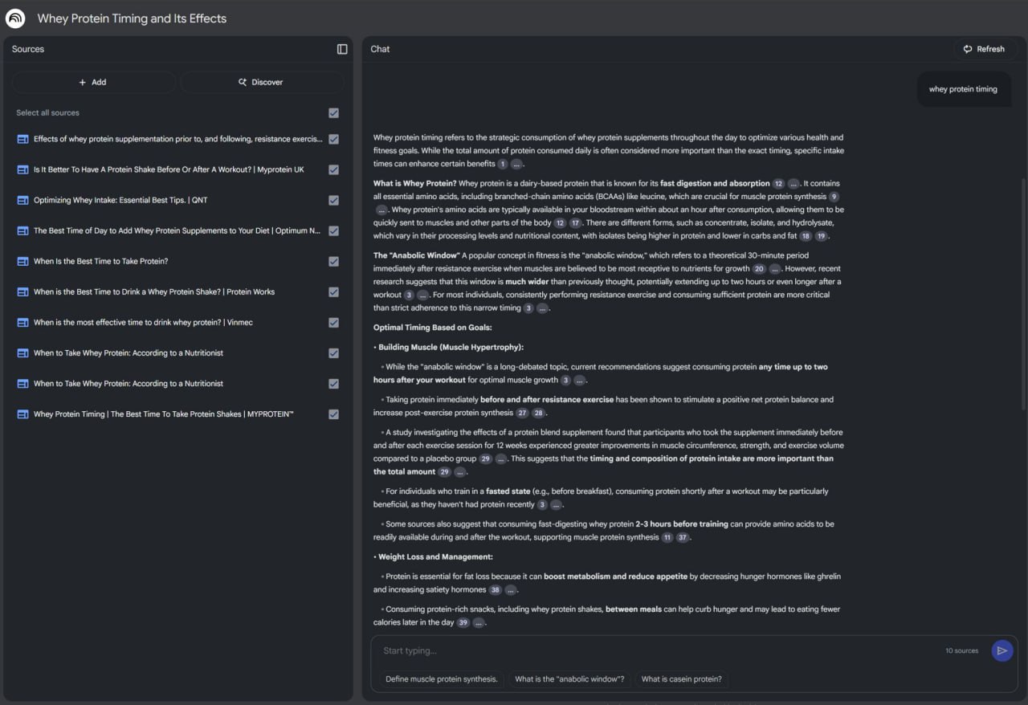Screen dimensions: 1028x705
Task: Click document icon for Myprotein UK source
Action: [x=22, y=169]
